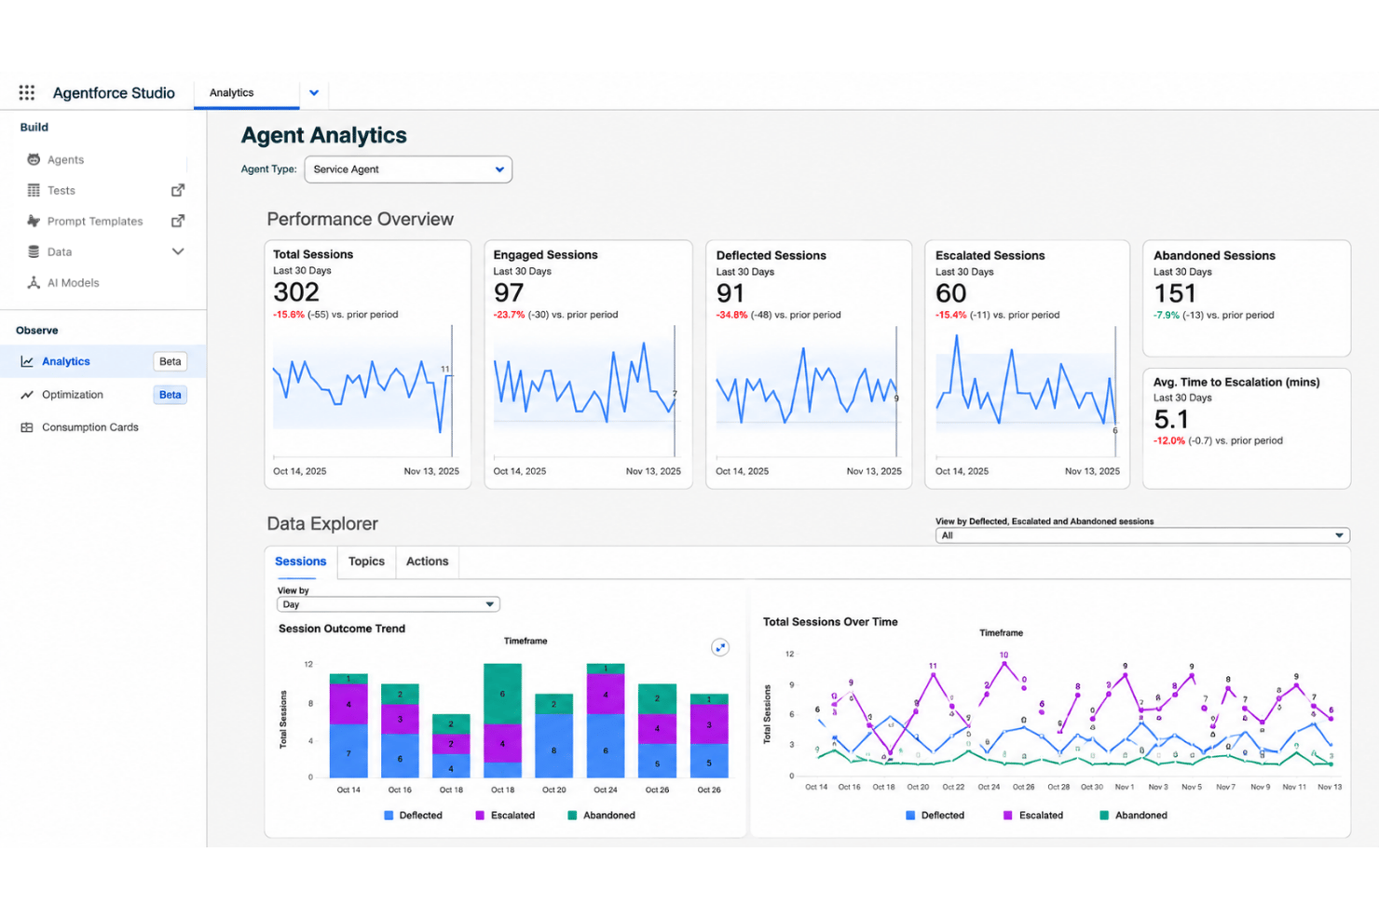Click the Engaged Sessions sparkline chart
The image size is (1379, 919).
586,391
